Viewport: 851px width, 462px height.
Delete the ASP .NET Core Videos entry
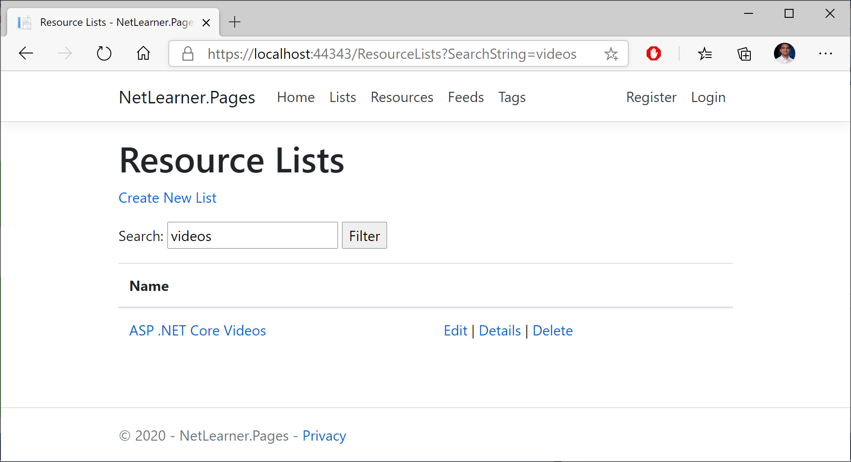[552, 330]
